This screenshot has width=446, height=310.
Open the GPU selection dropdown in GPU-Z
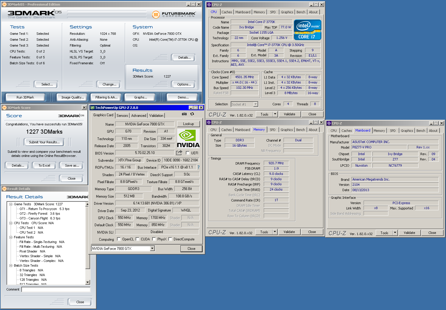tap(152, 249)
